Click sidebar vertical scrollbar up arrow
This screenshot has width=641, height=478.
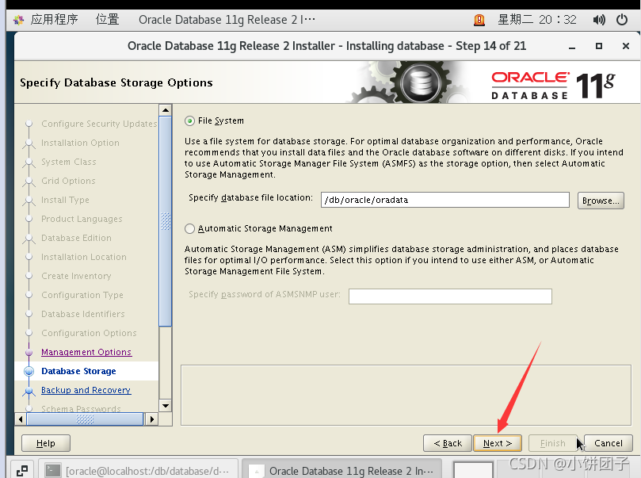pyautogui.click(x=165, y=110)
